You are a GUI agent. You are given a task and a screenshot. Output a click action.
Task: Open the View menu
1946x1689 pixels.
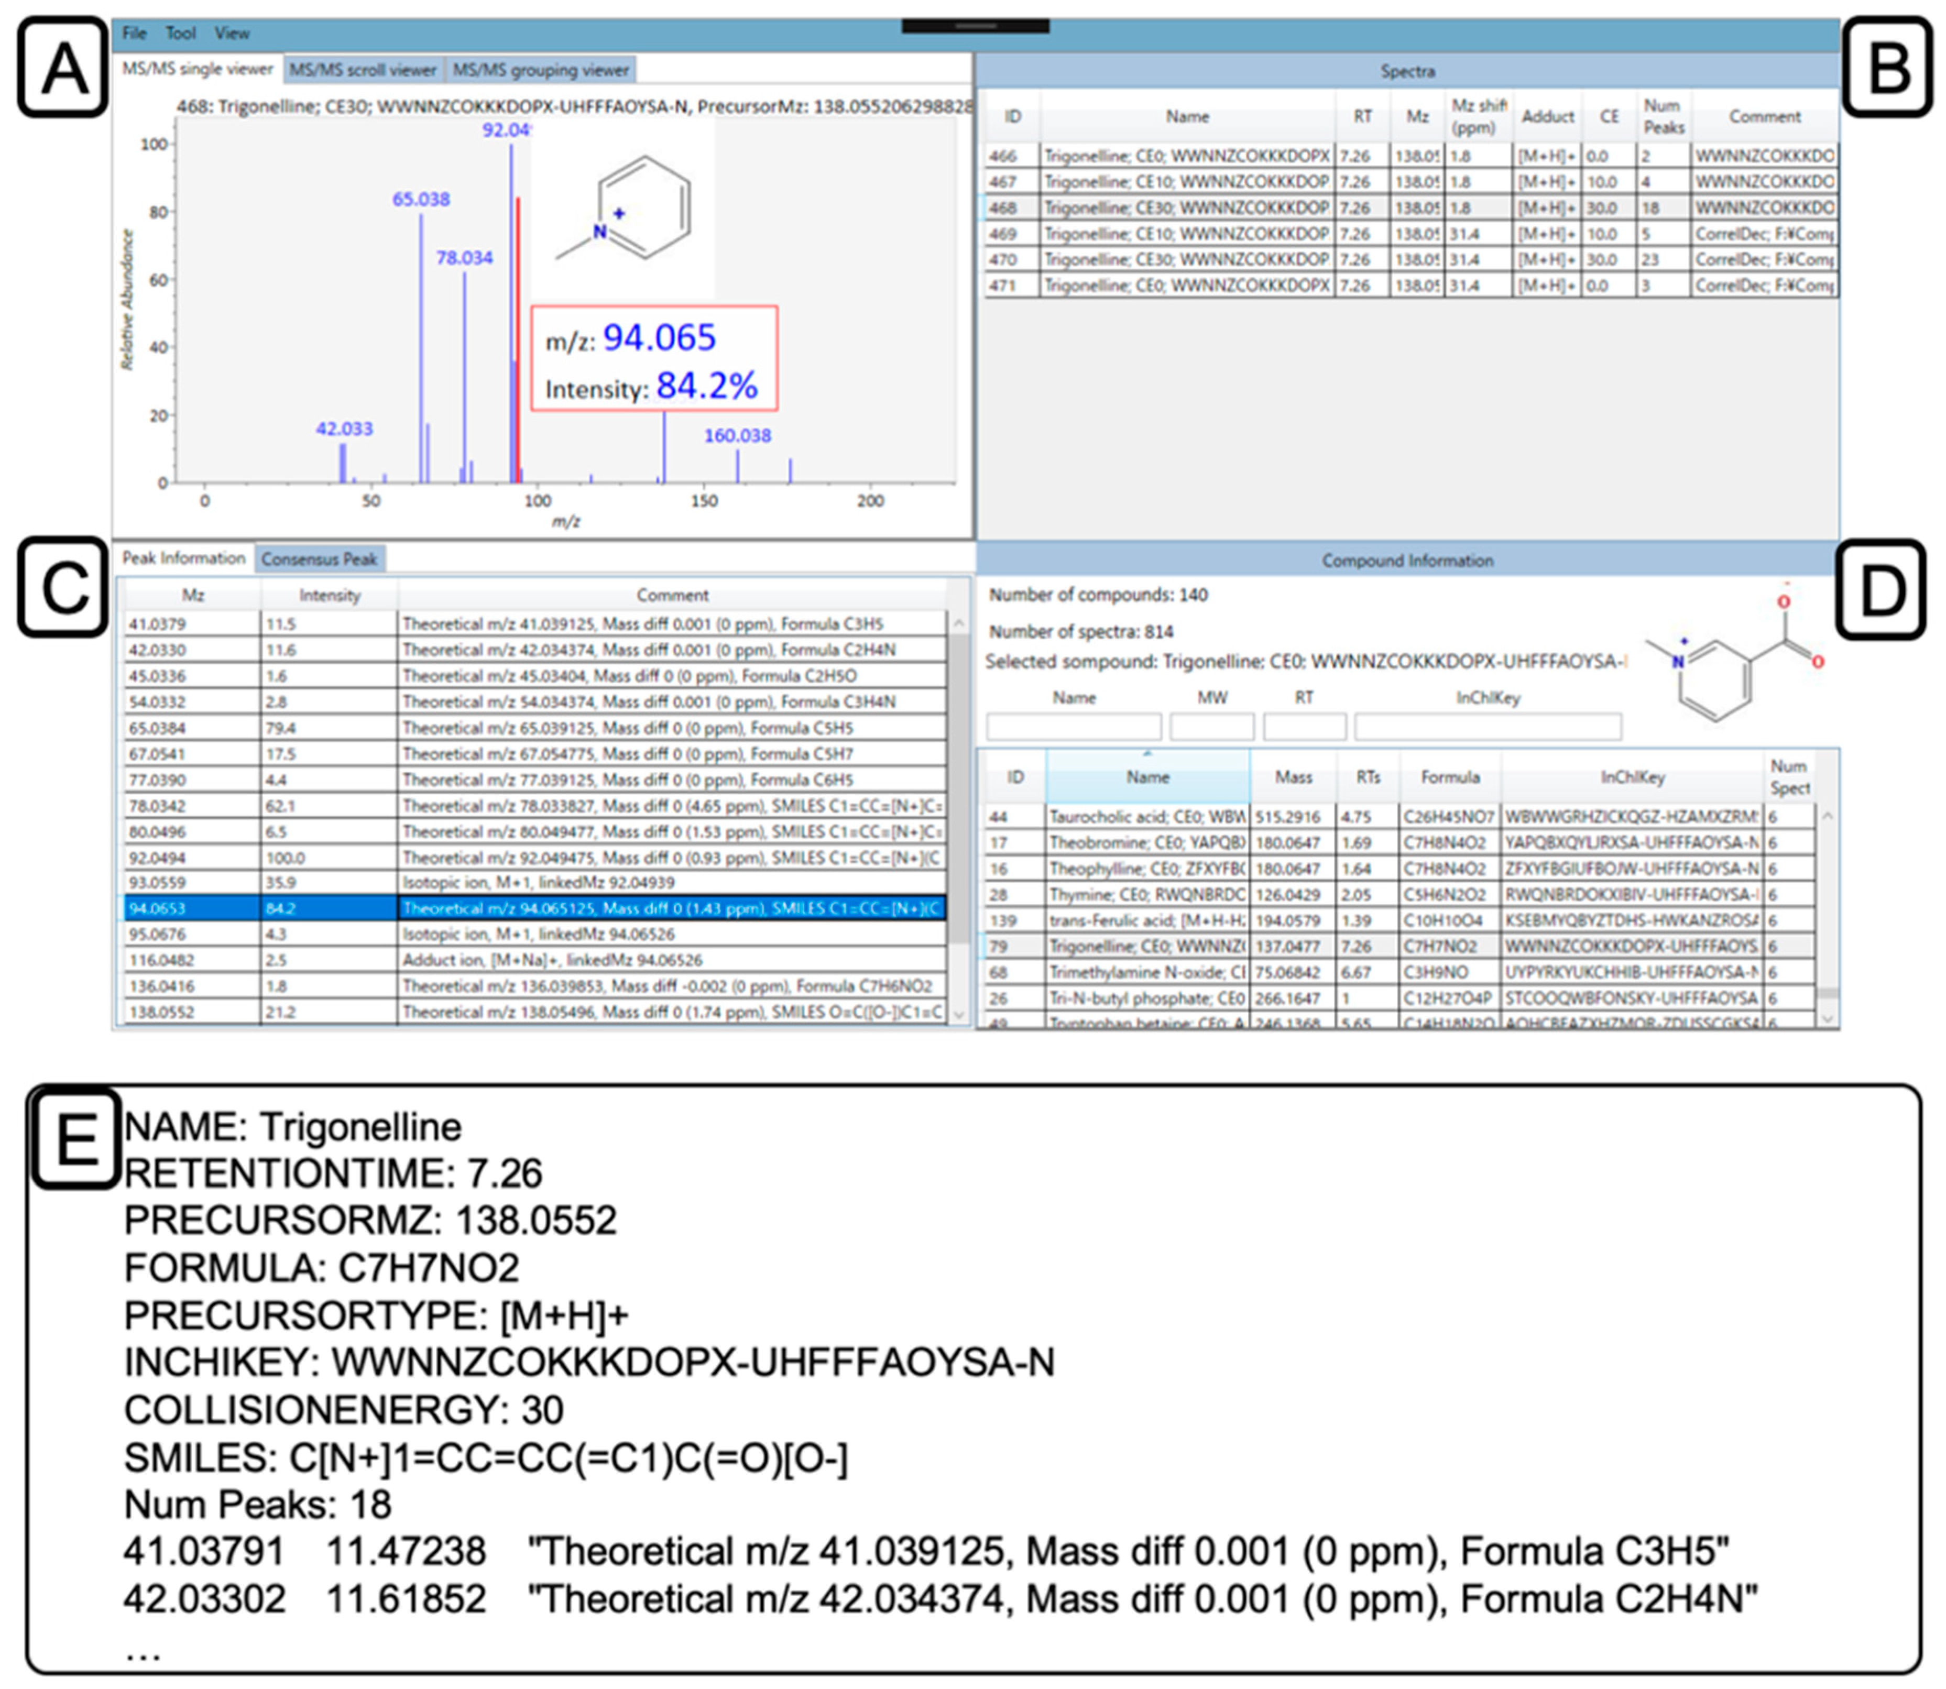coord(232,34)
